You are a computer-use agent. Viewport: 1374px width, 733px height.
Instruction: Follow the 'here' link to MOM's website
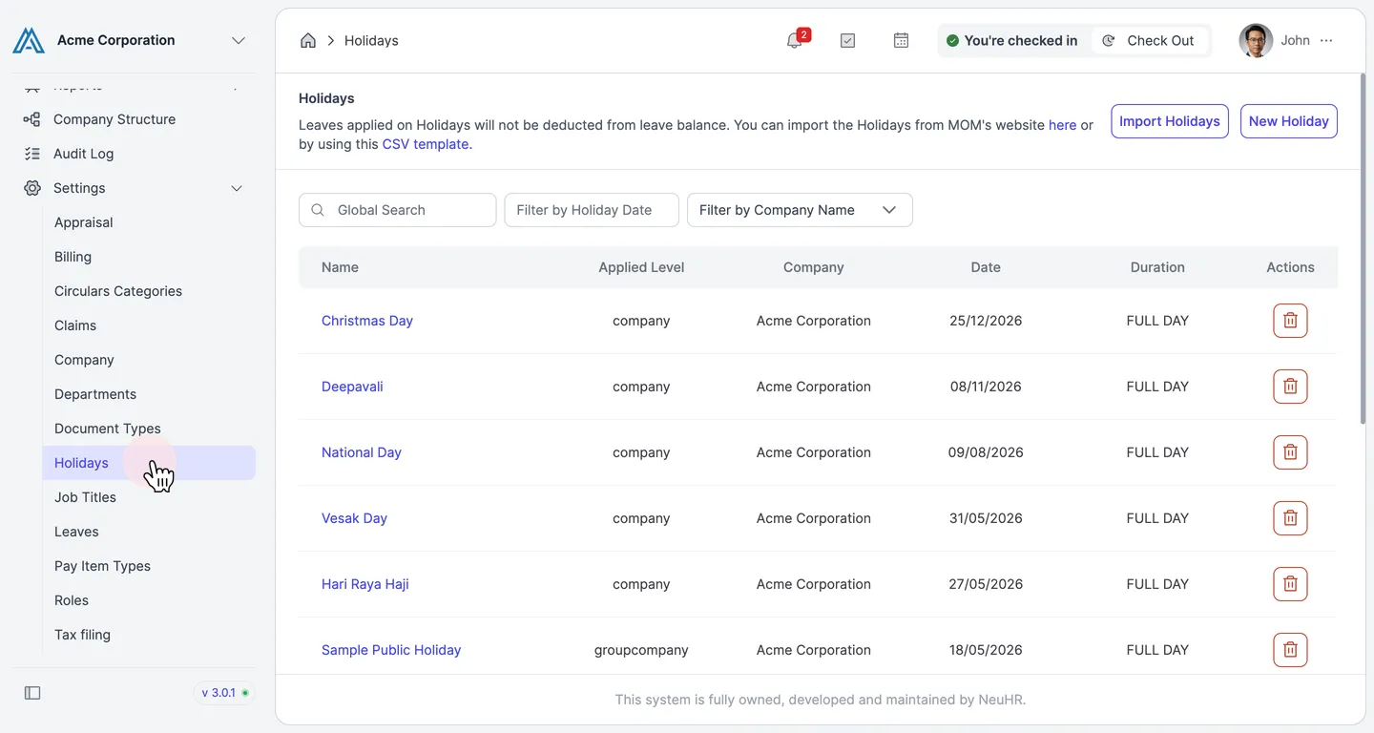point(1062,125)
